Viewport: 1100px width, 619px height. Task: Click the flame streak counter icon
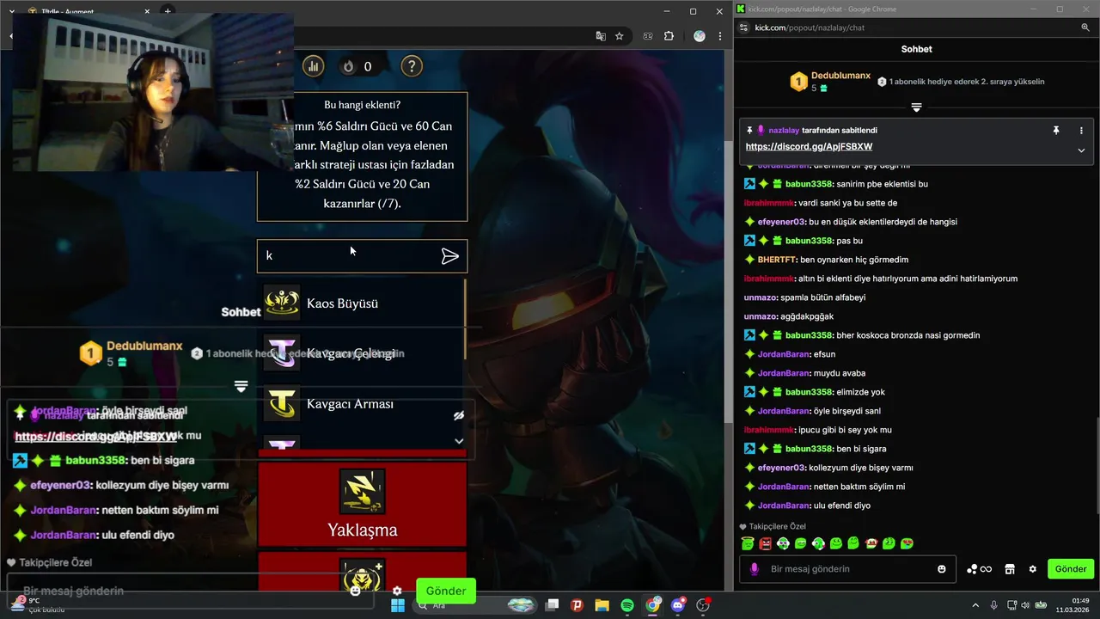[348, 66]
